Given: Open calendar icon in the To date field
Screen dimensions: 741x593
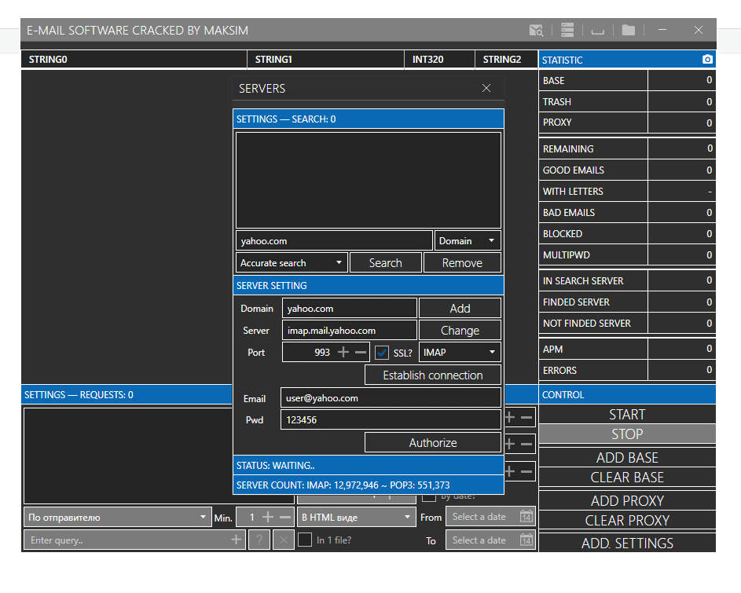Looking at the screenshot, I should click(526, 540).
